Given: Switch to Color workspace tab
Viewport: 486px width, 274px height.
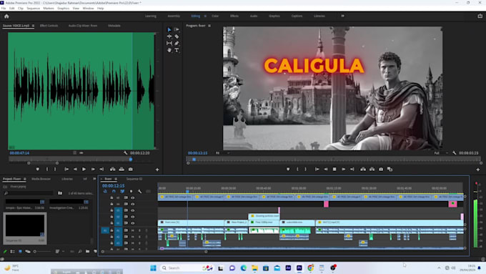Looking at the screenshot, I should pyautogui.click(x=215, y=16).
